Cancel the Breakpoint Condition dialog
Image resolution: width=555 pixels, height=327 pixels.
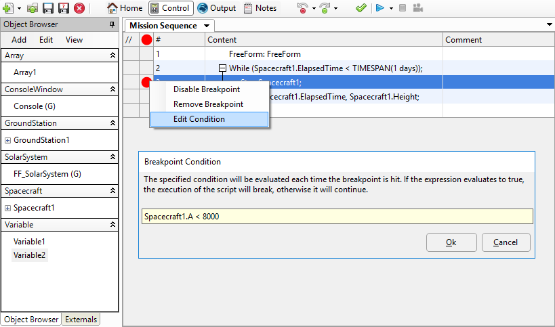(506, 242)
